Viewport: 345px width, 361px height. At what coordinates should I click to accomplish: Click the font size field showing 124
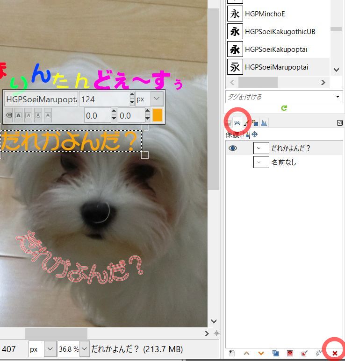[104, 99]
